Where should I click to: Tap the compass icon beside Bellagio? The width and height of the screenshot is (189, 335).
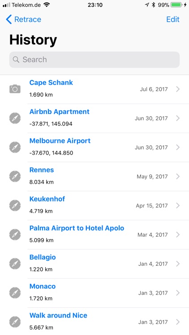tap(15, 264)
